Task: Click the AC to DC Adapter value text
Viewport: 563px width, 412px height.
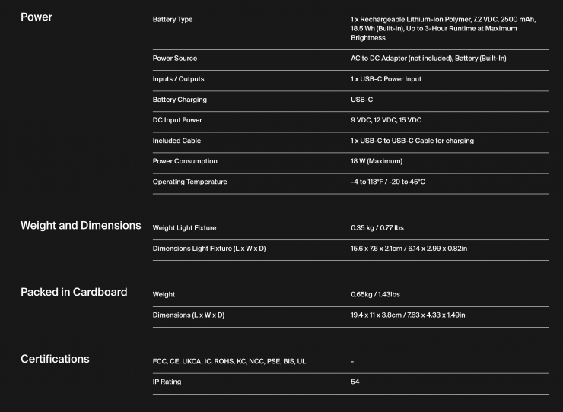Action: [428, 59]
